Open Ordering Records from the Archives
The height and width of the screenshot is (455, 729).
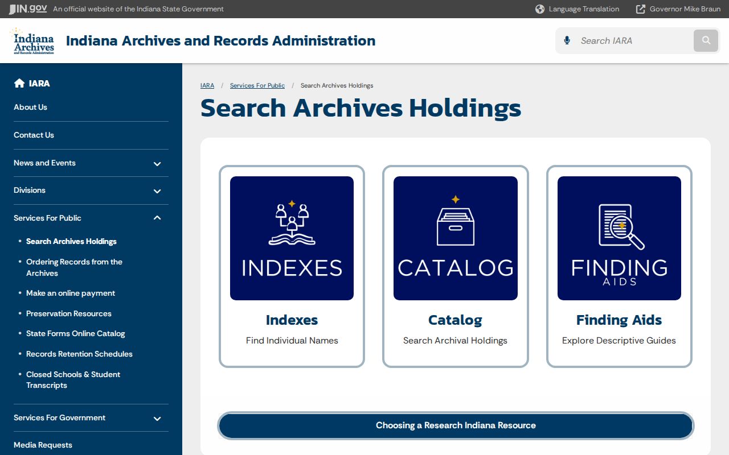[74, 267]
